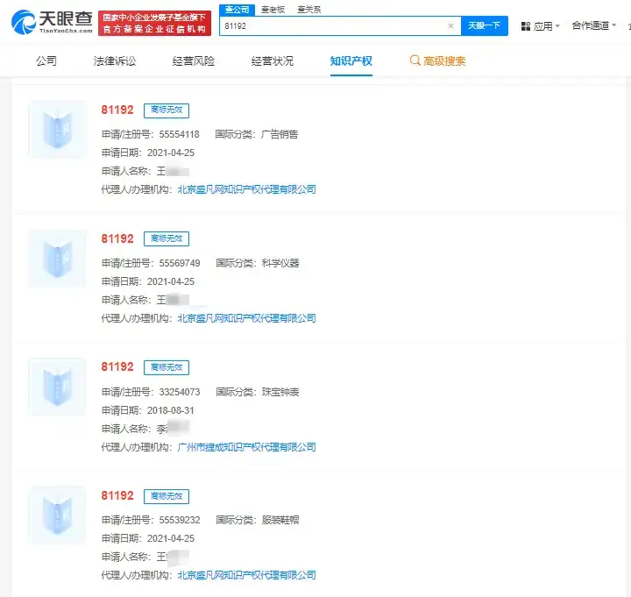Click registration number 55539232

pos(180,520)
